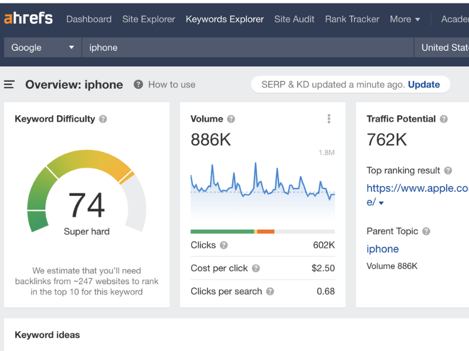
Task: Open Site Explorer
Action: pos(149,19)
